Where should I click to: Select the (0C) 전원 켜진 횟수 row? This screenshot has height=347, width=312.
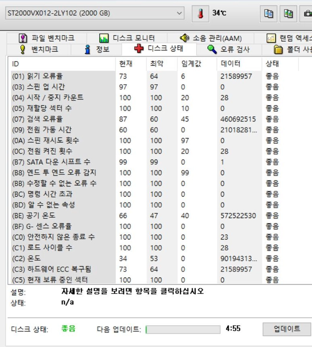pyautogui.click(x=155, y=151)
